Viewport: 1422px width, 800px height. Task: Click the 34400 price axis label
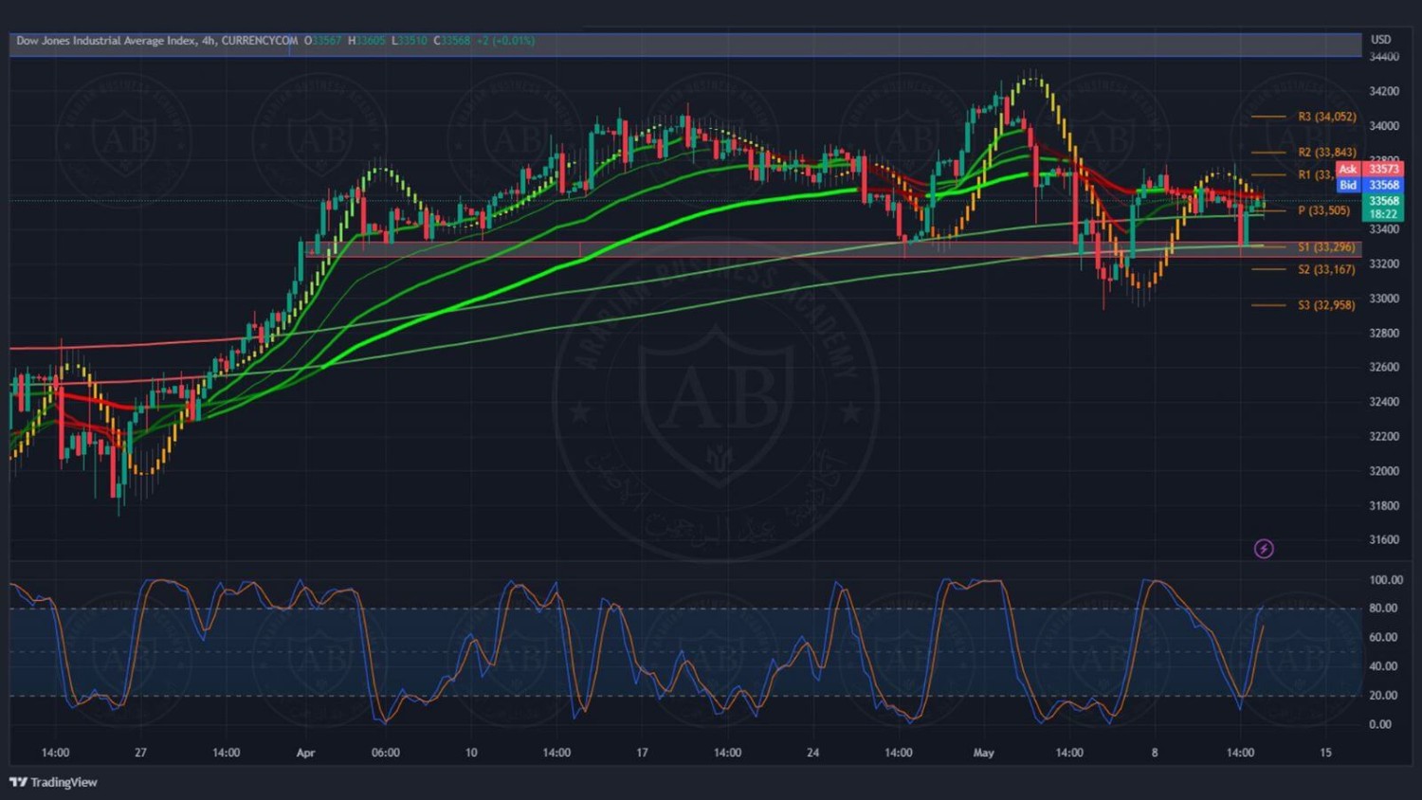click(1384, 57)
